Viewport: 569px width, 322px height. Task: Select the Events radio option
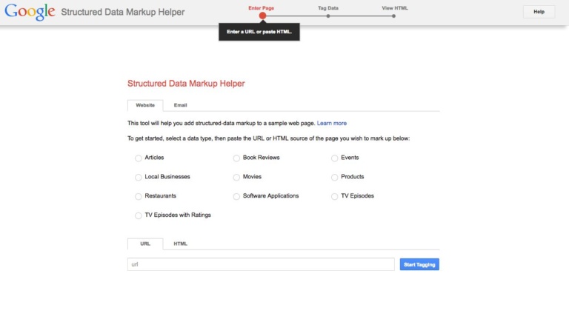coord(335,158)
